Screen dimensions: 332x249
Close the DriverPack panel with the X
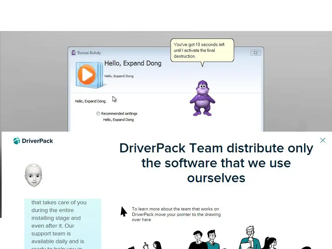tap(323, 140)
